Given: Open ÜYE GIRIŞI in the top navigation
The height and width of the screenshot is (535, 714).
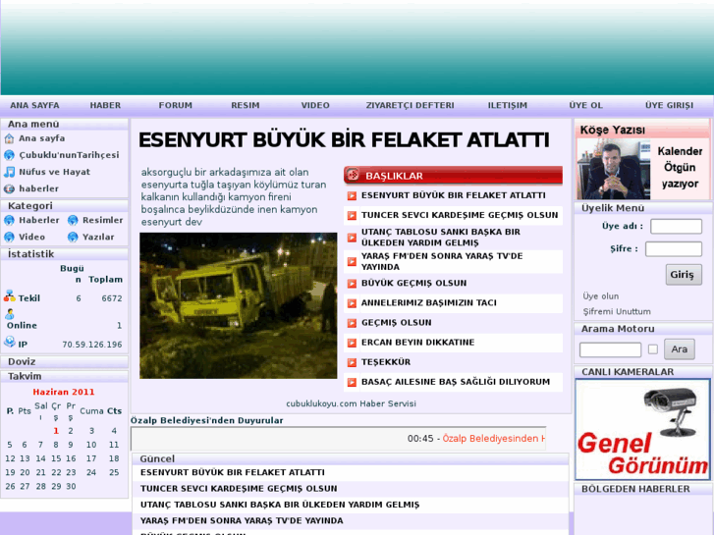Looking at the screenshot, I should pyautogui.click(x=669, y=105).
